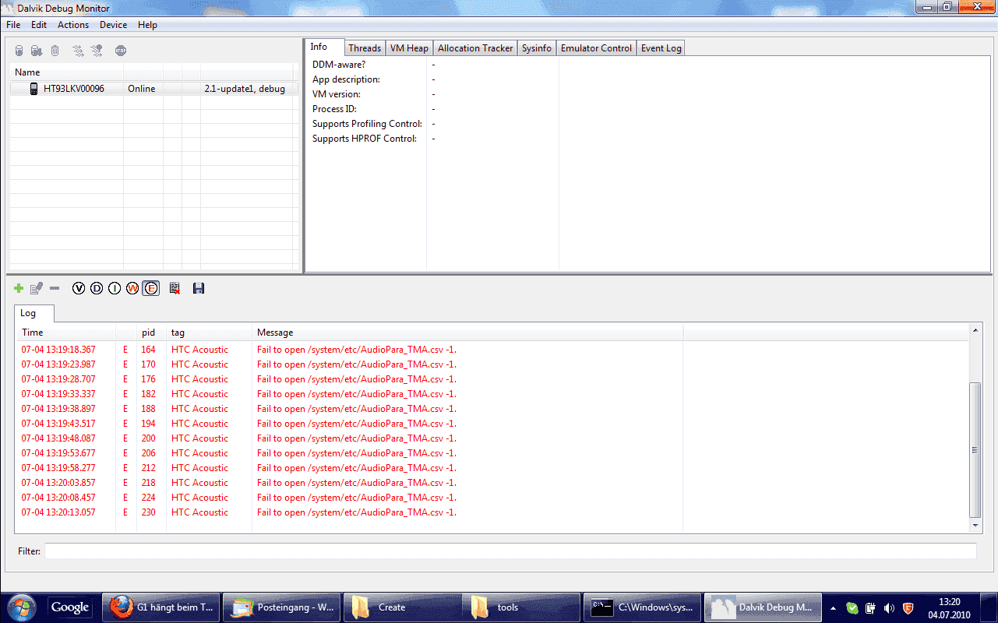Switch to the Info tab
This screenshot has width=998, height=623.
coord(324,47)
